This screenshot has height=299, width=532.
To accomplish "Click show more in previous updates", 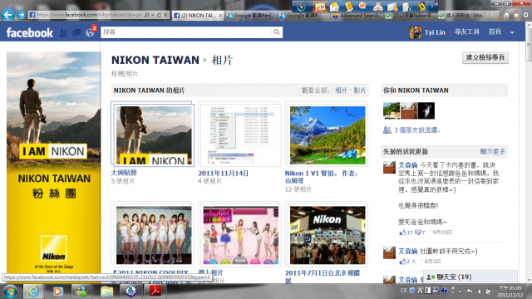I will tap(492, 151).
